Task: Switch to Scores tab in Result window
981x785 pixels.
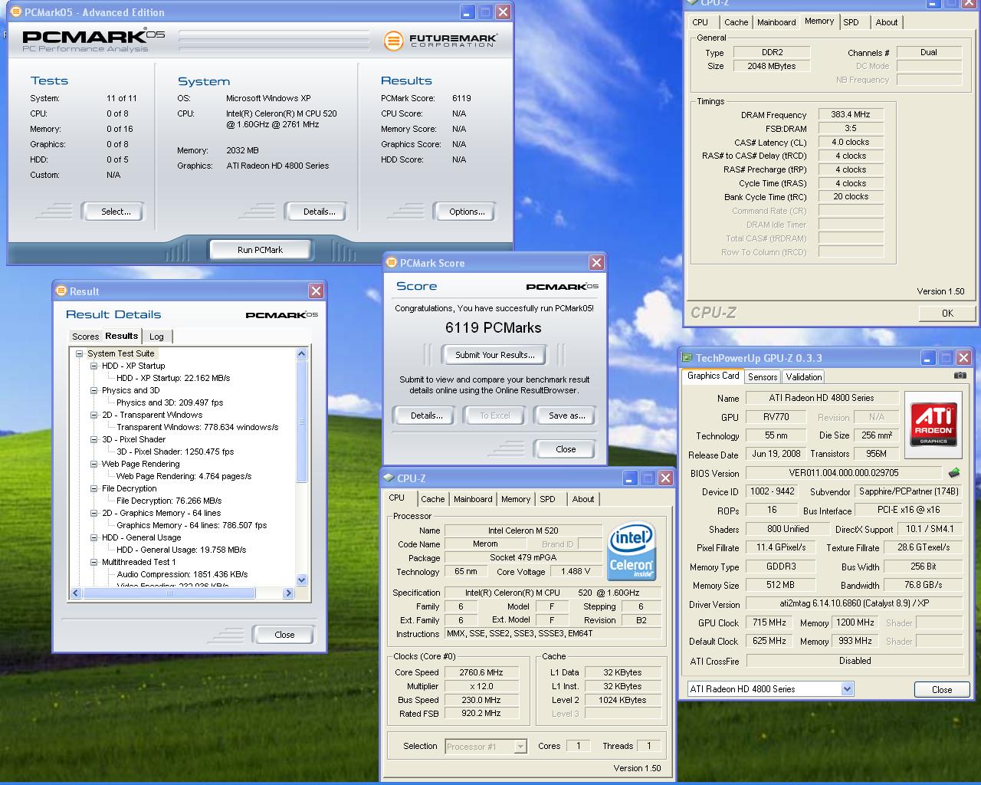Action: pos(85,337)
